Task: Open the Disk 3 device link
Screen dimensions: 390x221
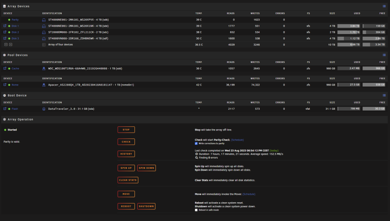Action: [15, 38]
